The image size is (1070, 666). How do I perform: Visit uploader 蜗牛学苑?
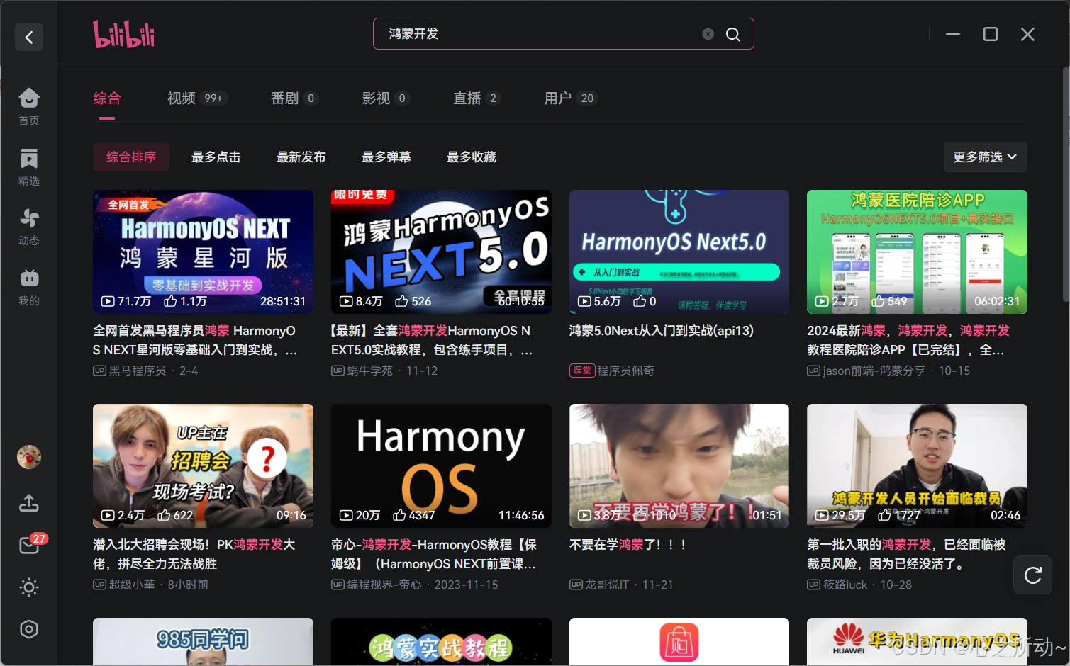coord(369,371)
